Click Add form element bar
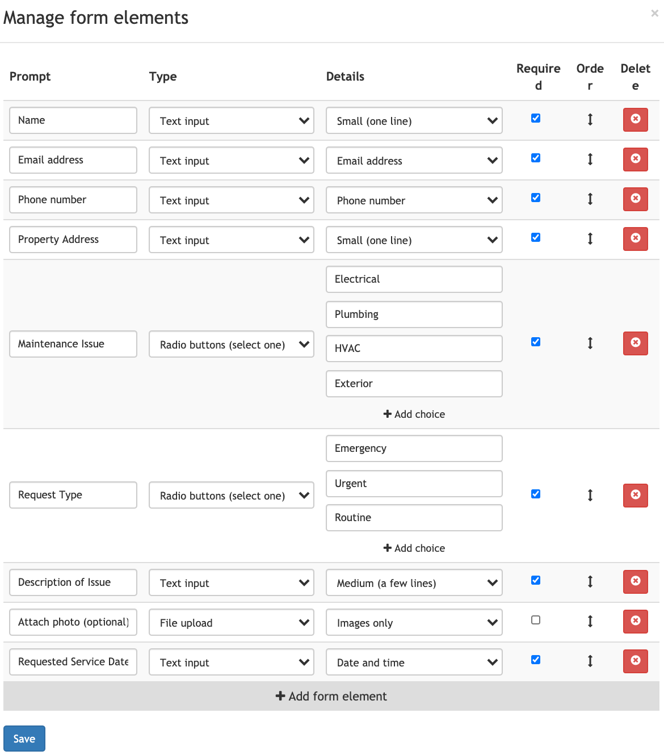 point(331,697)
